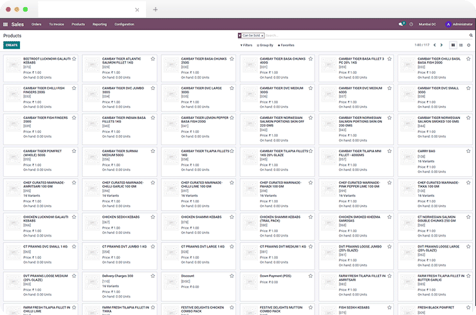Favorite Cambay Tiger Pomfret (Whole) 500G
The height and width of the screenshot is (315, 476).
74,151
